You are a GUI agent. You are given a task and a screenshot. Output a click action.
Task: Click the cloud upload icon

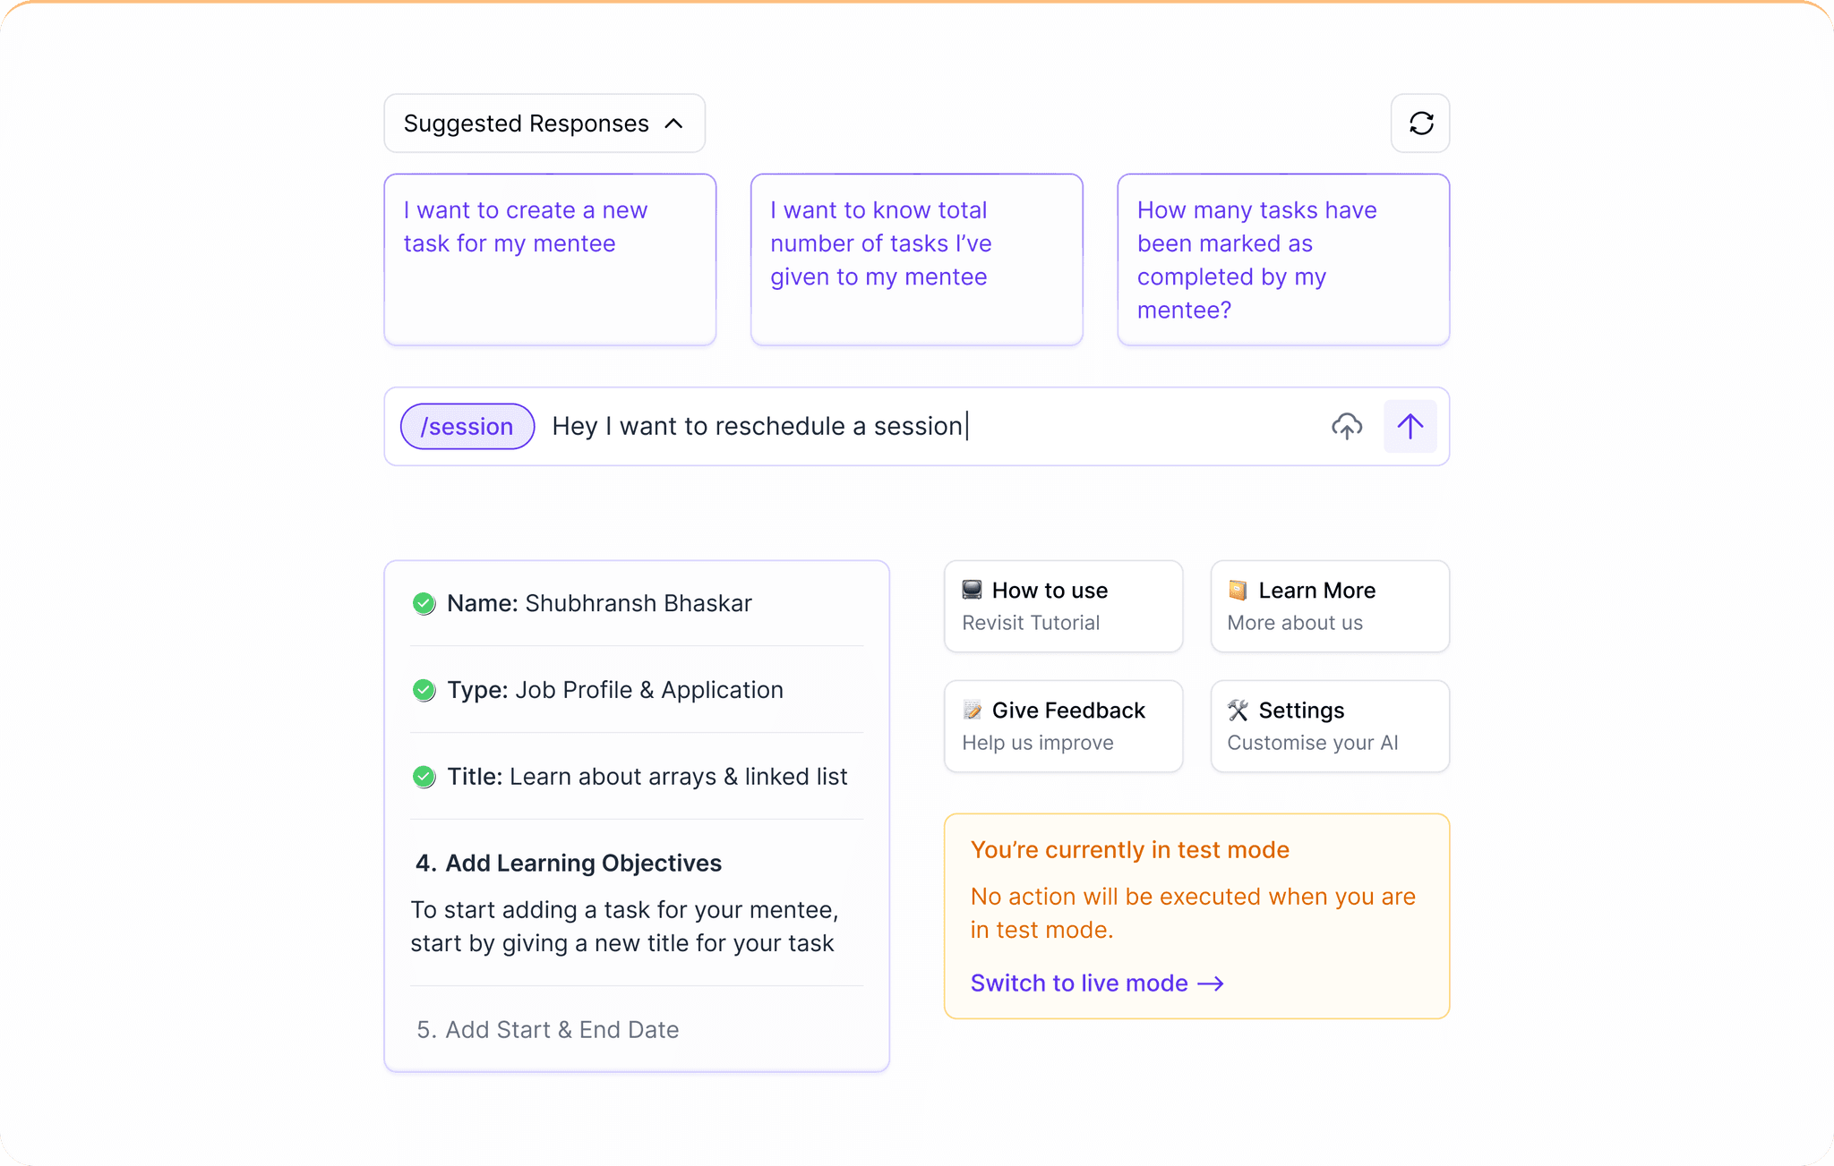(1346, 427)
